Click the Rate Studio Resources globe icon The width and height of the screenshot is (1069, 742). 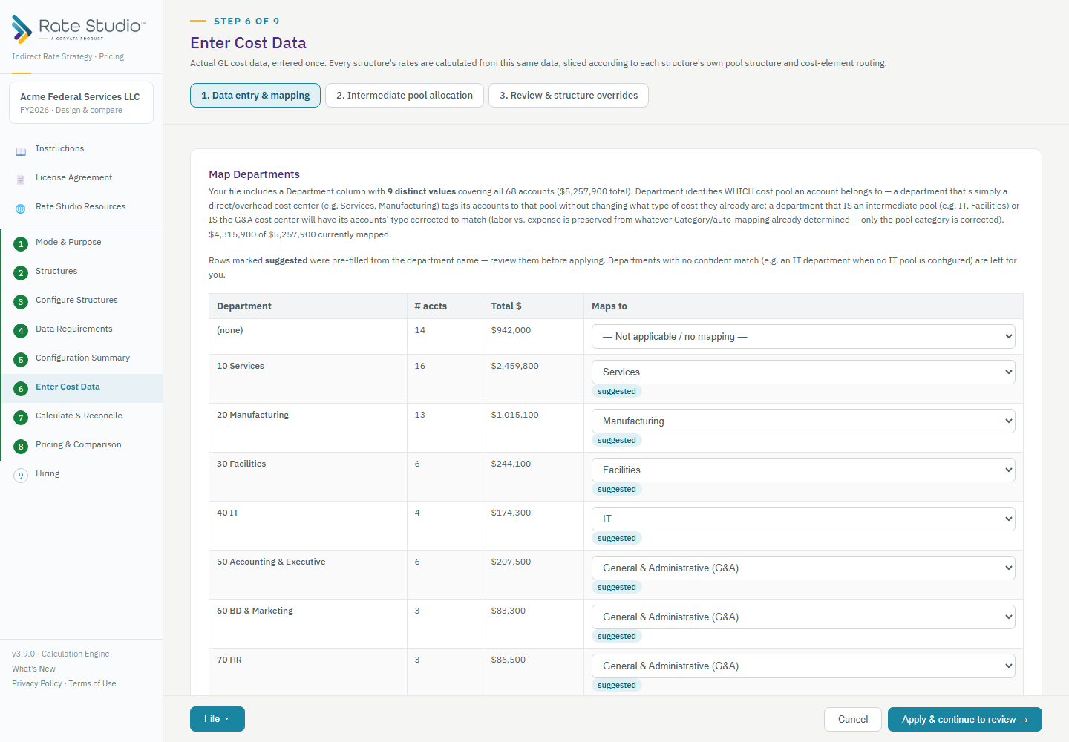tap(21, 207)
